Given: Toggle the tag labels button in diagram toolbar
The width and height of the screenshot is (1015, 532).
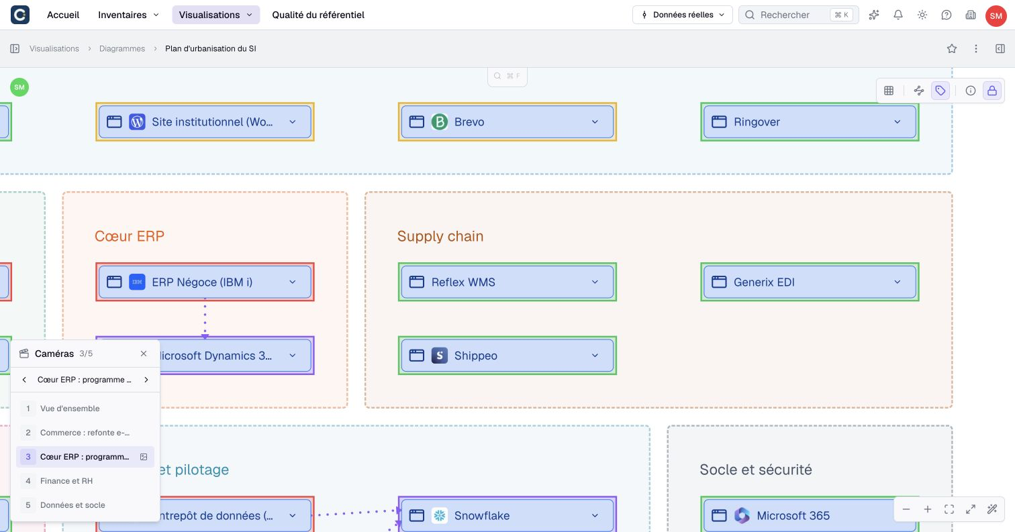Looking at the screenshot, I should 940,91.
